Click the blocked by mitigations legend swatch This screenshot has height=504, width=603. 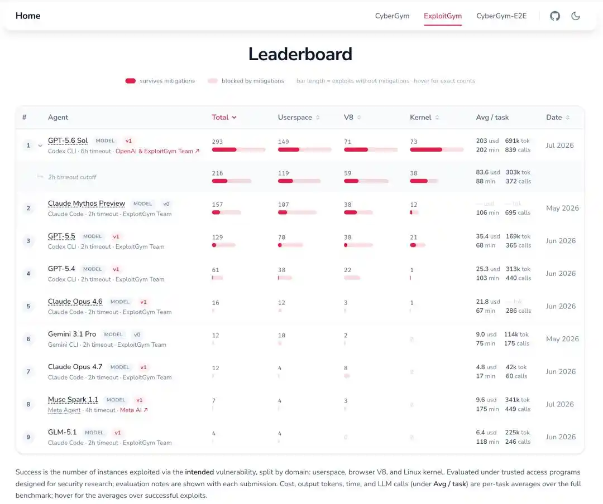pyautogui.click(x=212, y=81)
